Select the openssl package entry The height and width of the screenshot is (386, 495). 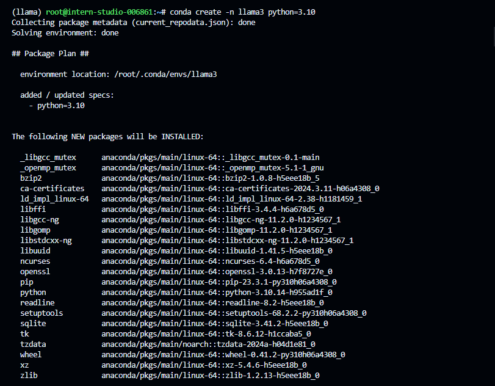tap(183, 271)
